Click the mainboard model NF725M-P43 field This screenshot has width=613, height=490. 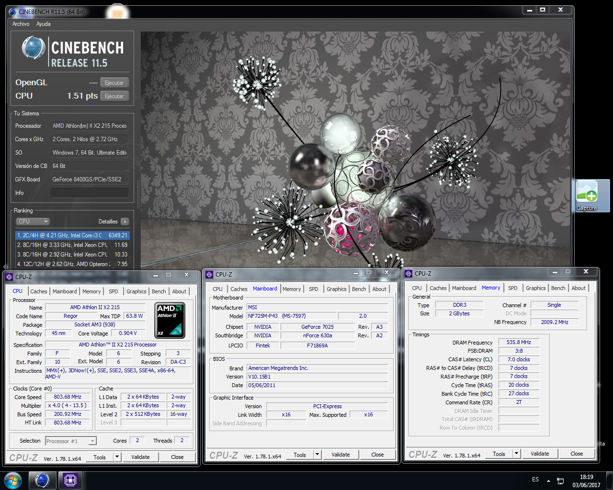pos(292,316)
